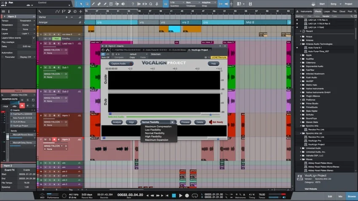Click the UCNET Remote yellow button

pyautogui.click(x=219, y=58)
